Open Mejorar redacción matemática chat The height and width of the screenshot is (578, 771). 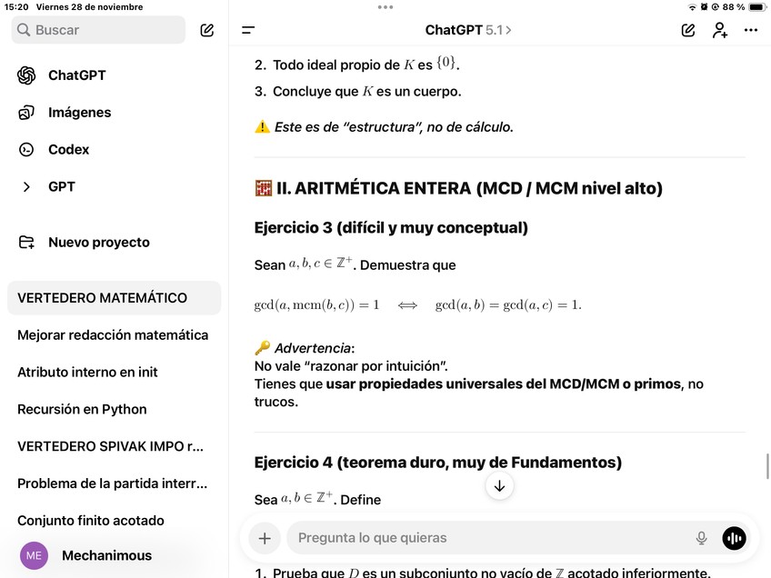click(x=113, y=335)
